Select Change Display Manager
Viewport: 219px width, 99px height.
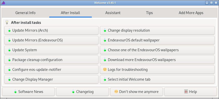tap(51, 79)
